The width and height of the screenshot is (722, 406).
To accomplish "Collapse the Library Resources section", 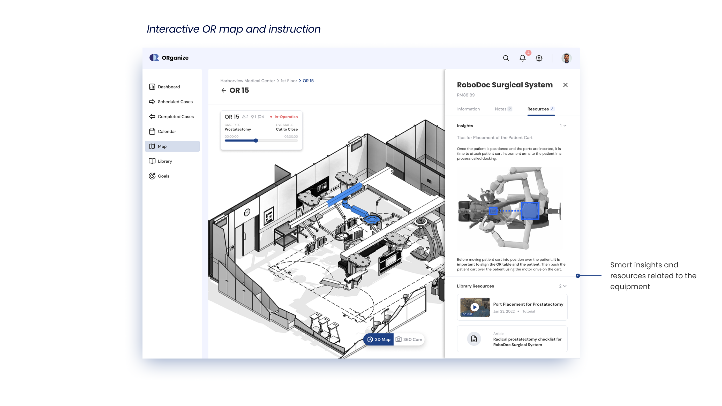I will (565, 286).
